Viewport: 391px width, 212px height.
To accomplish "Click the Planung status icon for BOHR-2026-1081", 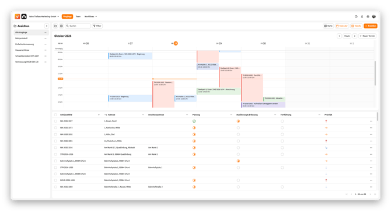I will point(194,180).
